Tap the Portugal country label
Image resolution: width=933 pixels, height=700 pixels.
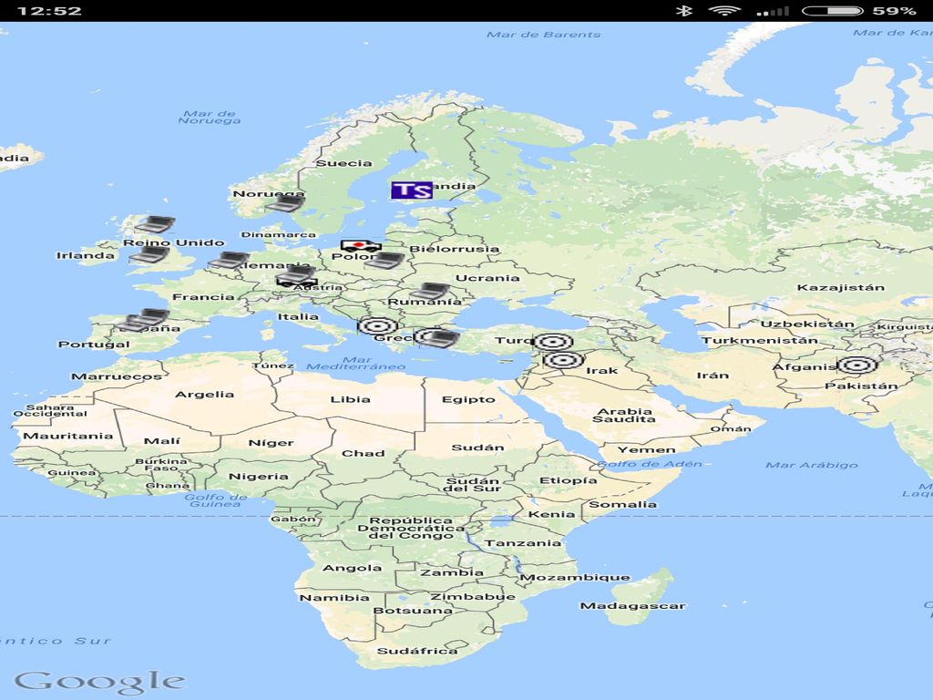[94, 344]
